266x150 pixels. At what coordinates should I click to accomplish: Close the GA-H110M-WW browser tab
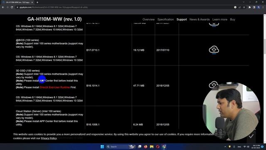[x=32, y=2]
